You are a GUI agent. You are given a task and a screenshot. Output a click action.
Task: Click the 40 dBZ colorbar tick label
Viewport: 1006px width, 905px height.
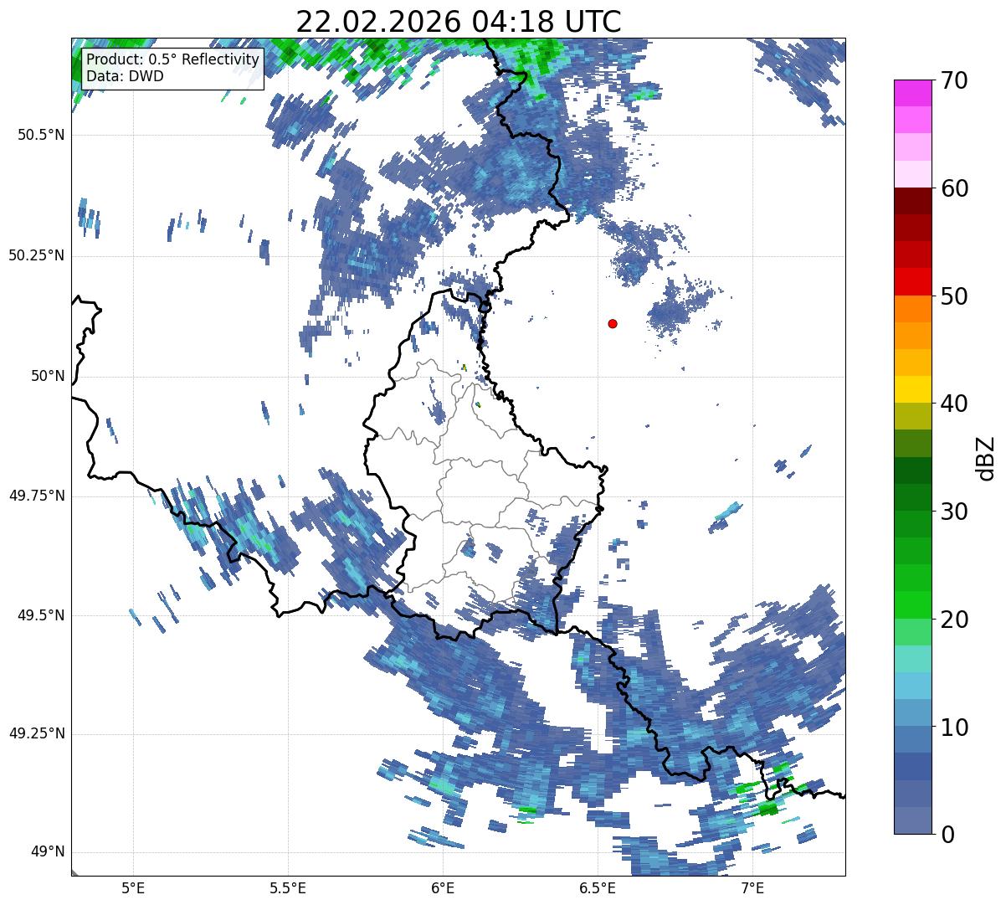pos(953,404)
